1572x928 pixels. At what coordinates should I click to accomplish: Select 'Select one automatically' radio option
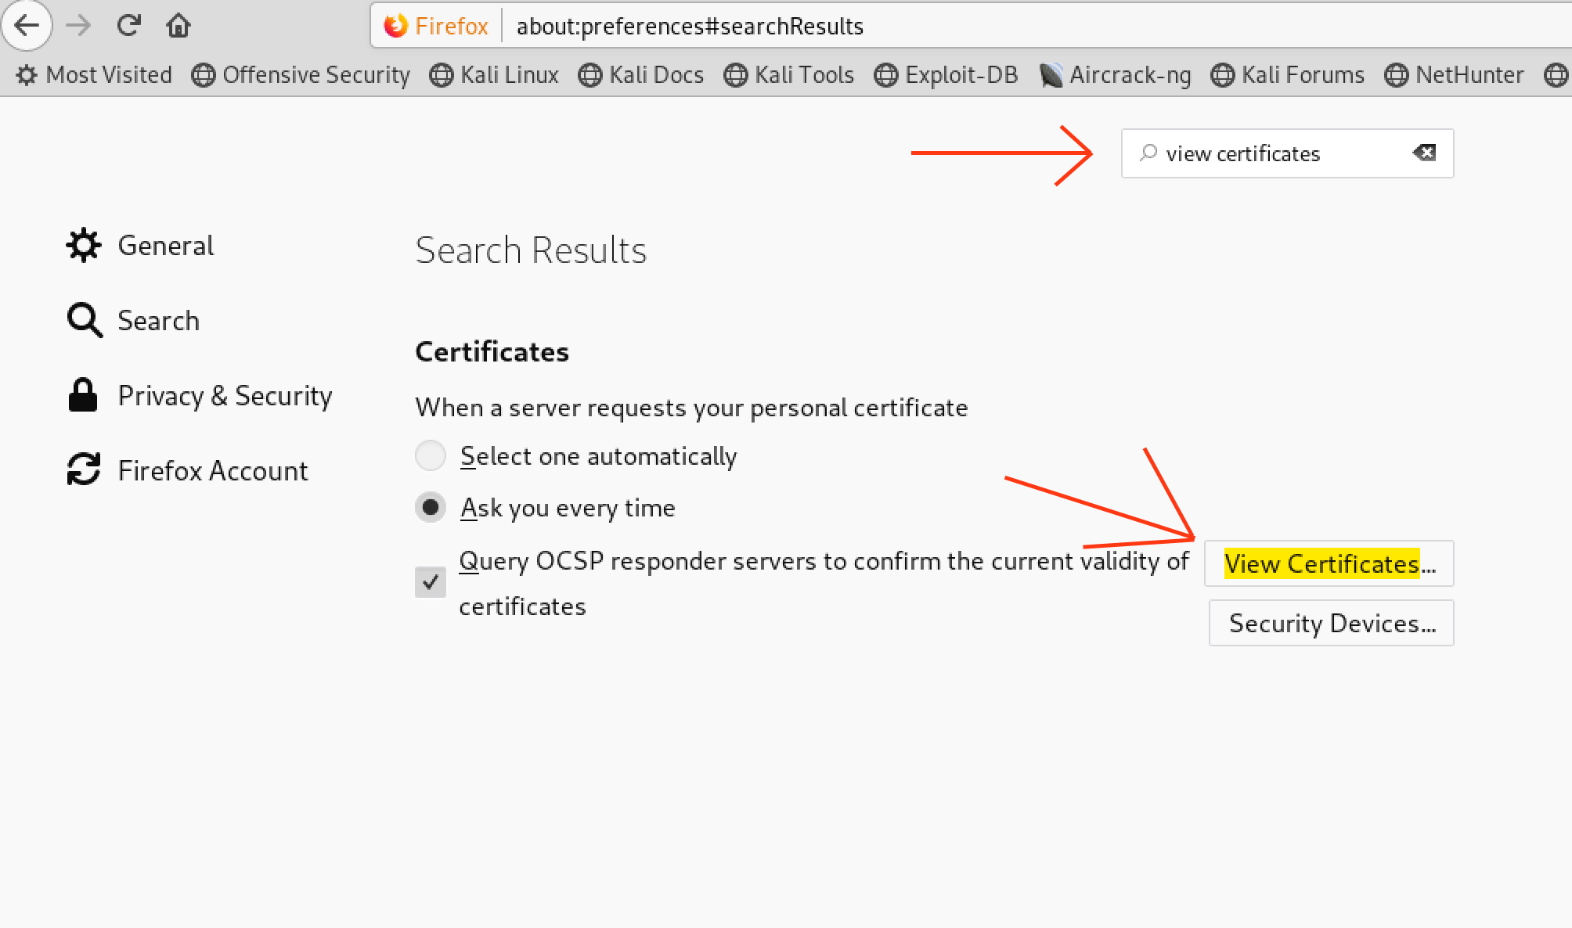point(431,455)
